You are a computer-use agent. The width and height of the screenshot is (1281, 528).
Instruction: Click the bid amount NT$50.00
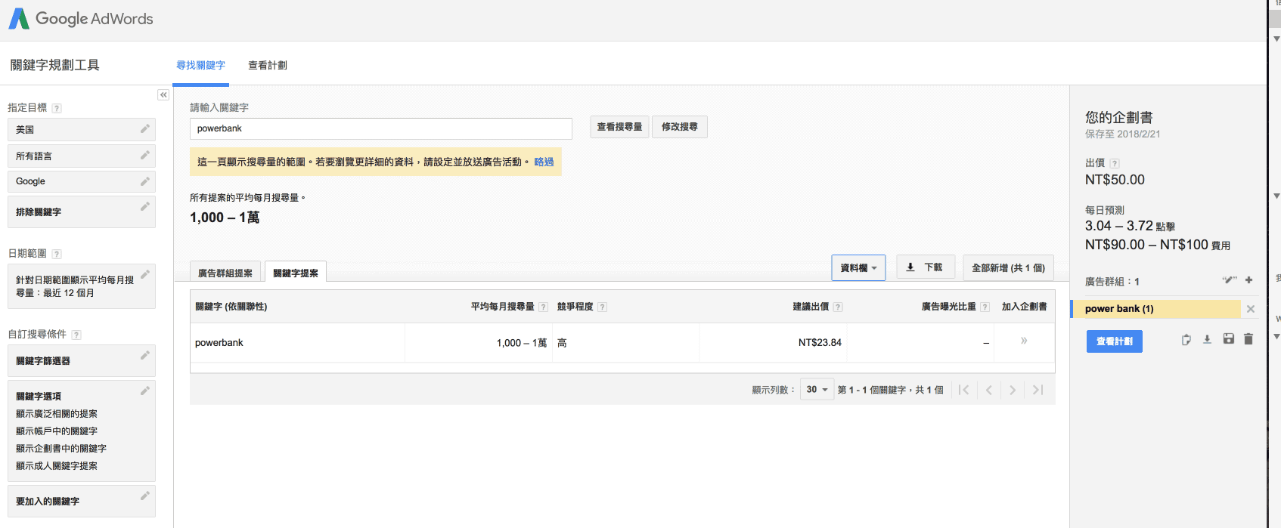point(1115,180)
